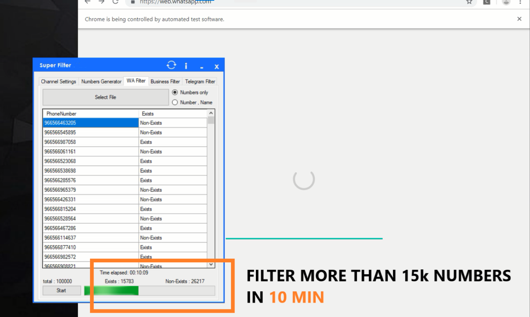Select row 966566523068
This screenshot has height=317, width=530.
(x=125, y=161)
